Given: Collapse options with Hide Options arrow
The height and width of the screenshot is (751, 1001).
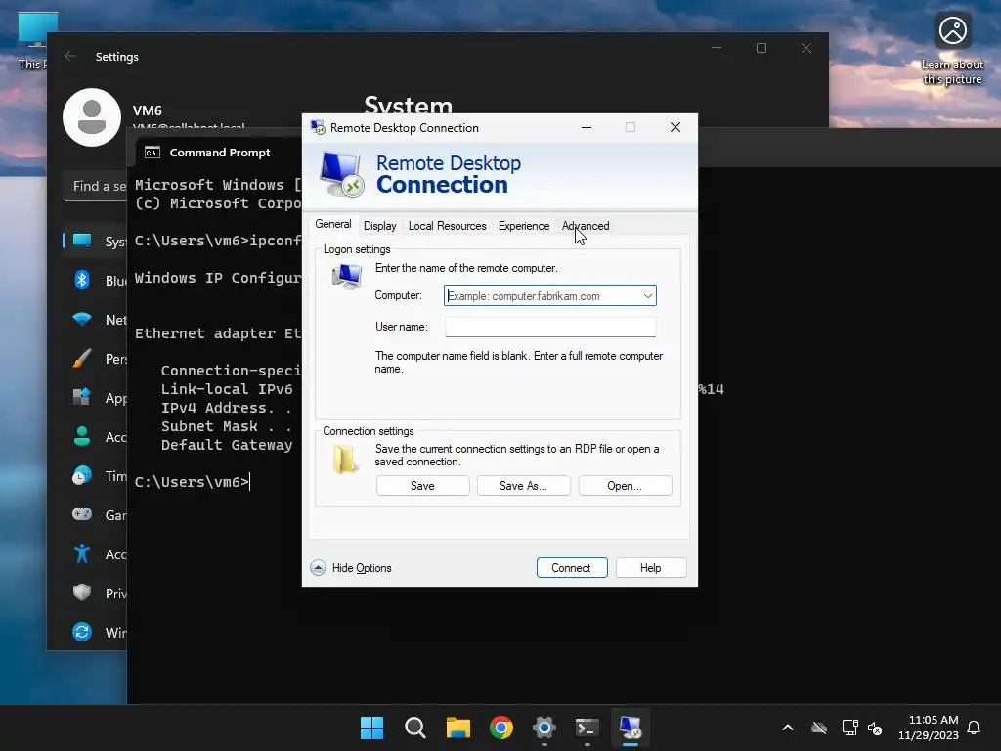Looking at the screenshot, I should [x=318, y=568].
